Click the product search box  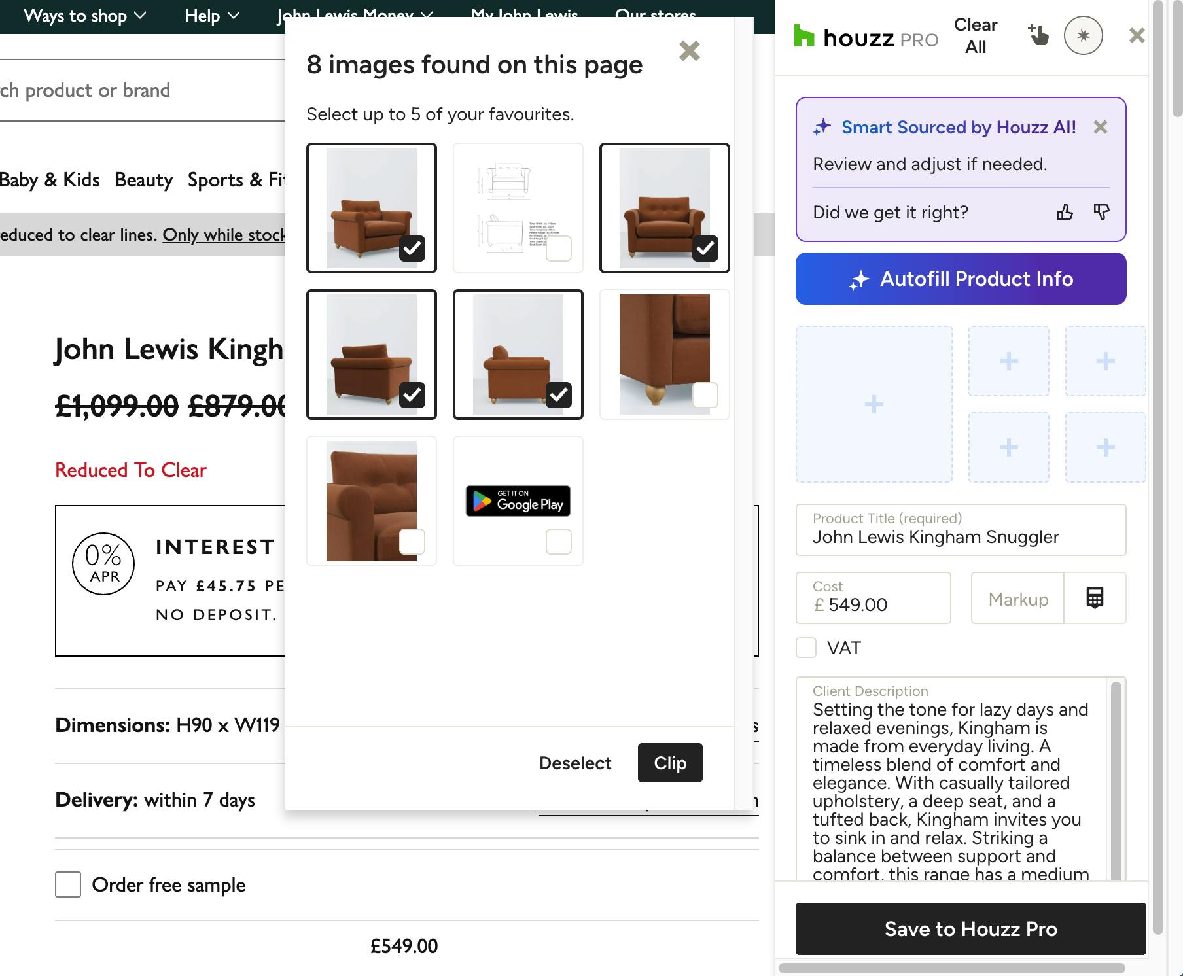(x=143, y=90)
